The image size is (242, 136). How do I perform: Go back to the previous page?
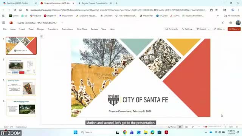click(3, 10)
